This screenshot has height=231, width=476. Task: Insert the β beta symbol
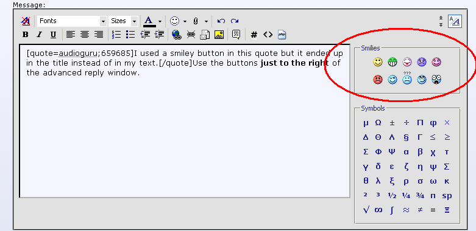coord(420,152)
